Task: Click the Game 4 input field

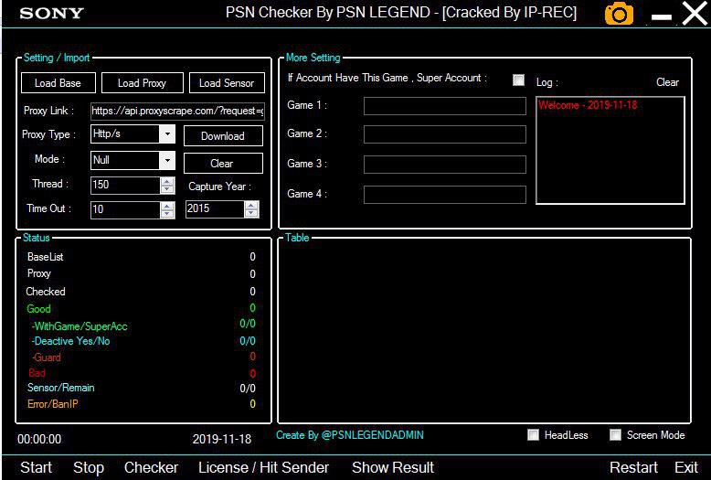Action: [x=445, y=195]
